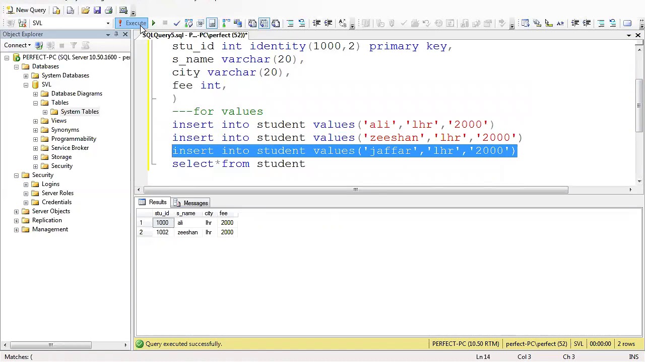Expand the Views folder
The image size is (645, 362).
35,121
